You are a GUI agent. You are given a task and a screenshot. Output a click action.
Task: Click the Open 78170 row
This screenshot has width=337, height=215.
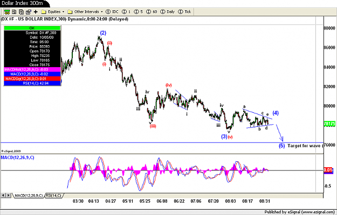tap(32, 51)
